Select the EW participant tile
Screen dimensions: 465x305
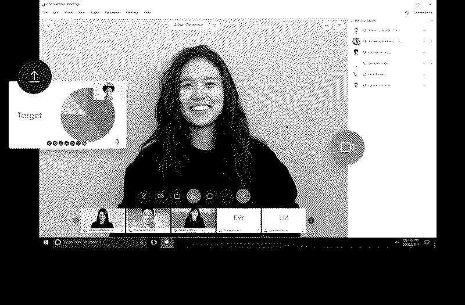coord(238,220)
